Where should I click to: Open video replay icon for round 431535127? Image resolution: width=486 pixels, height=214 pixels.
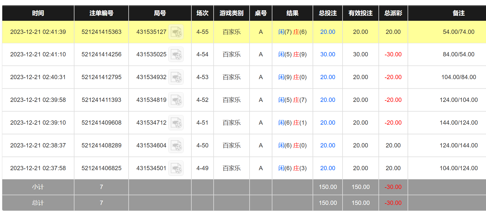pyautogui.click(x=176, y=32)
